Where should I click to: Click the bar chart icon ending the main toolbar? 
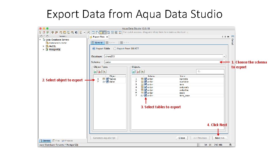120,32
